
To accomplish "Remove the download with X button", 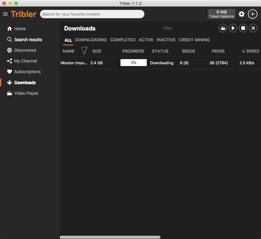I will 253,28.
